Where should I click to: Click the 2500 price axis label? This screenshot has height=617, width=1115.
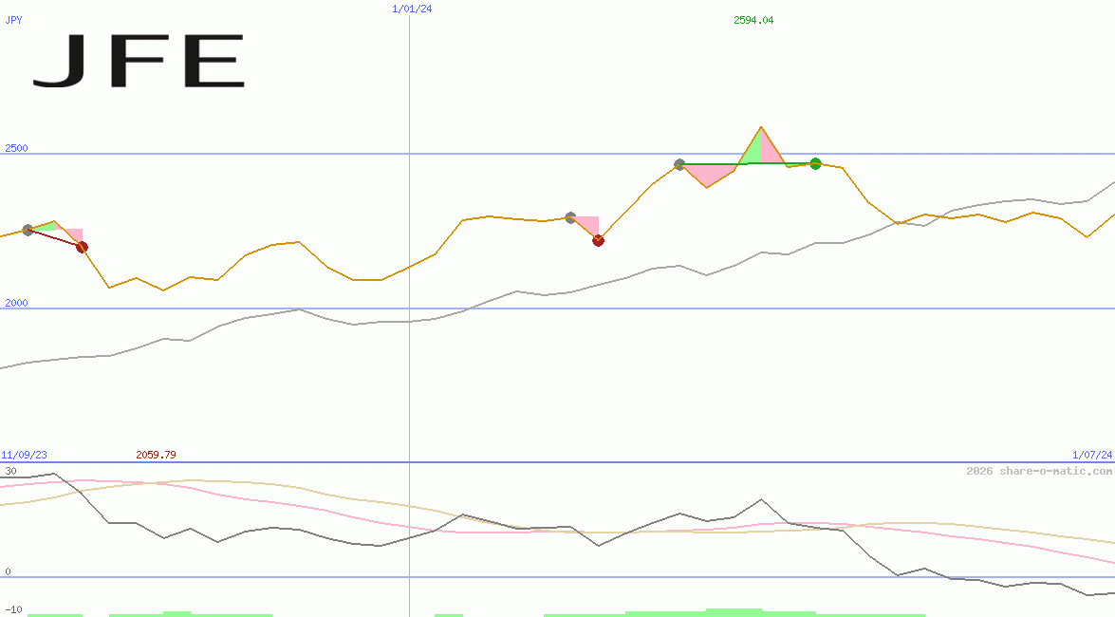coord(16,148)
